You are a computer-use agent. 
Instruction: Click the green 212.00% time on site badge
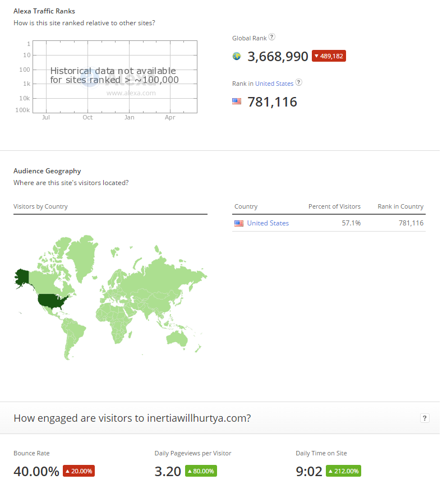point(343,471)
